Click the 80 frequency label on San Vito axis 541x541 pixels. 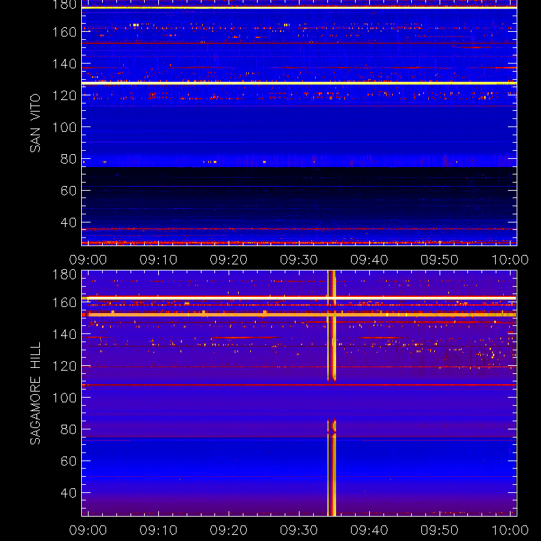pos(68,159)
